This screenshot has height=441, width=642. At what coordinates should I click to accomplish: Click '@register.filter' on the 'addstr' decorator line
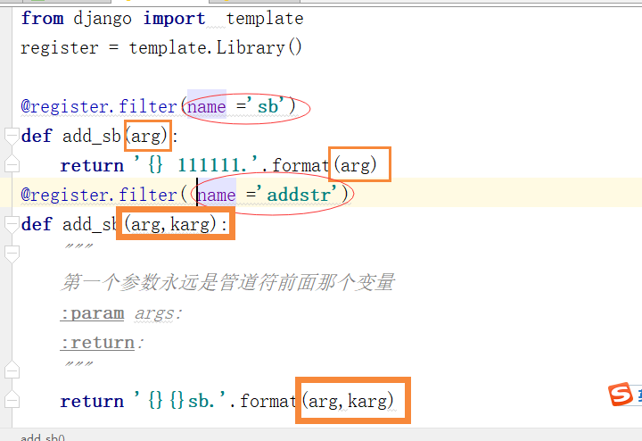(99, 195)
